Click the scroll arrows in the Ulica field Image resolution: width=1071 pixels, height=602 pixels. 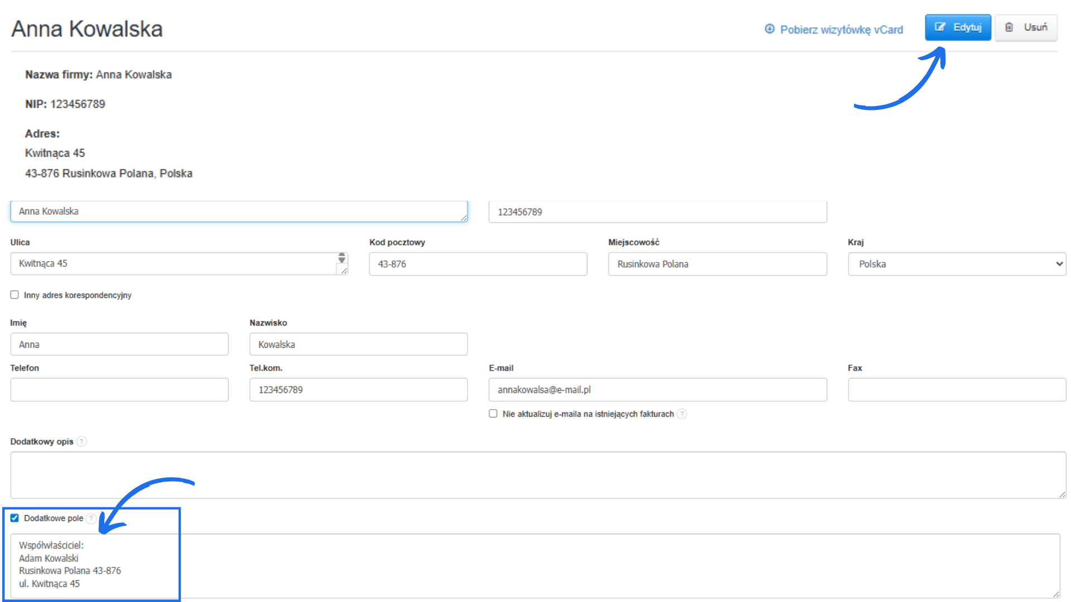(342, 258)
